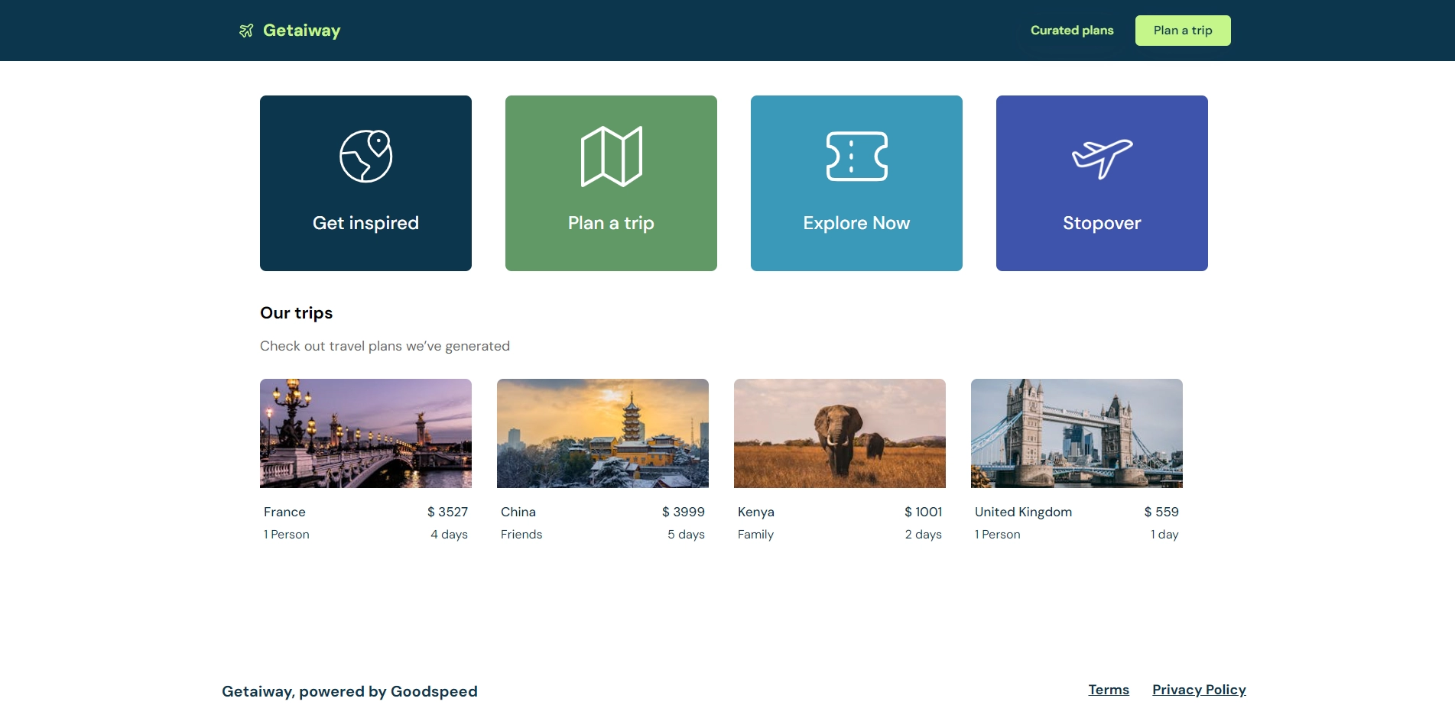This screenshot has width=1455, height=721.
Task: Click the Getaiway airplane logo icon
Action: (x=246, y=31)
